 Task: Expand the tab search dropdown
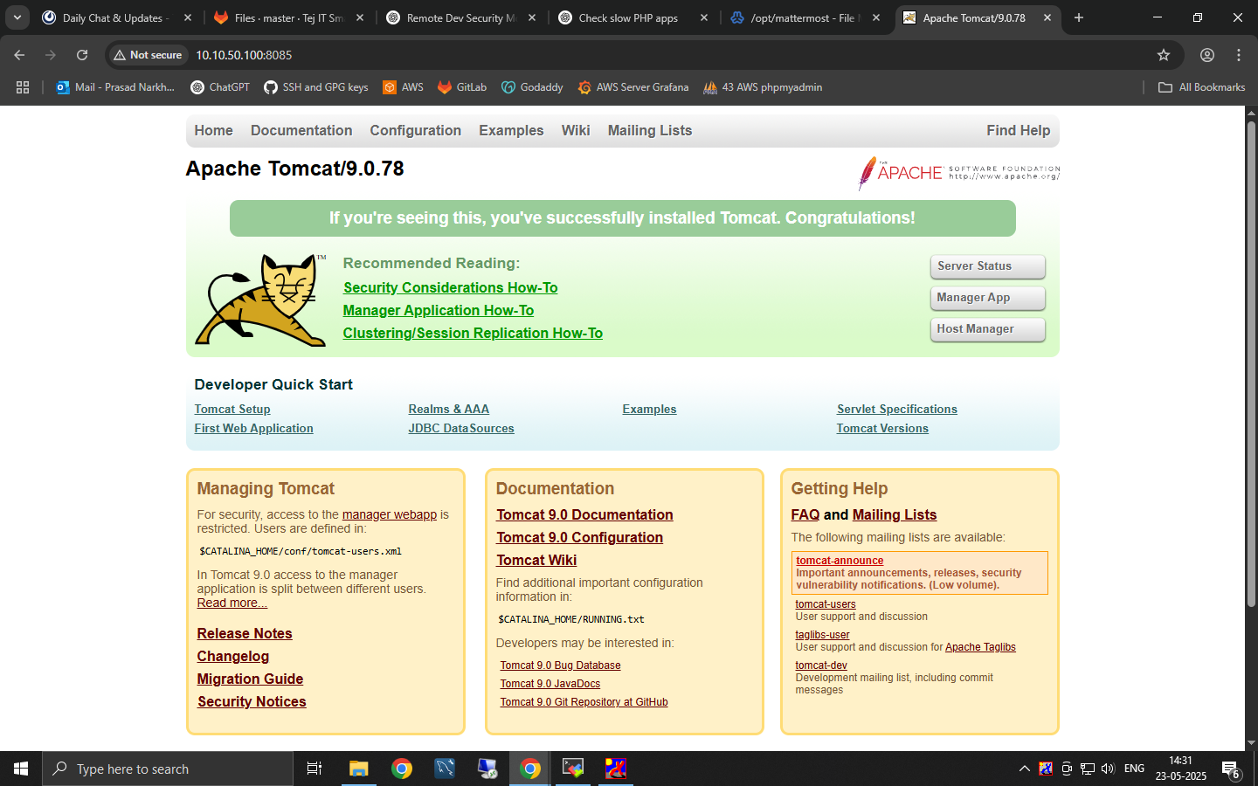pyautogui.click(x=17, y=17)
